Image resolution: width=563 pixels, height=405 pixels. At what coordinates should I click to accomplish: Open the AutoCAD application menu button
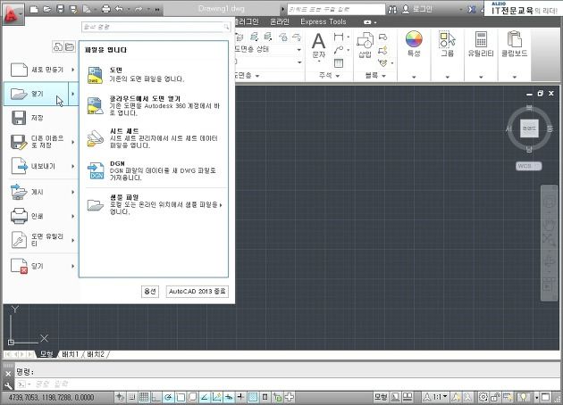tap(13, 14)
